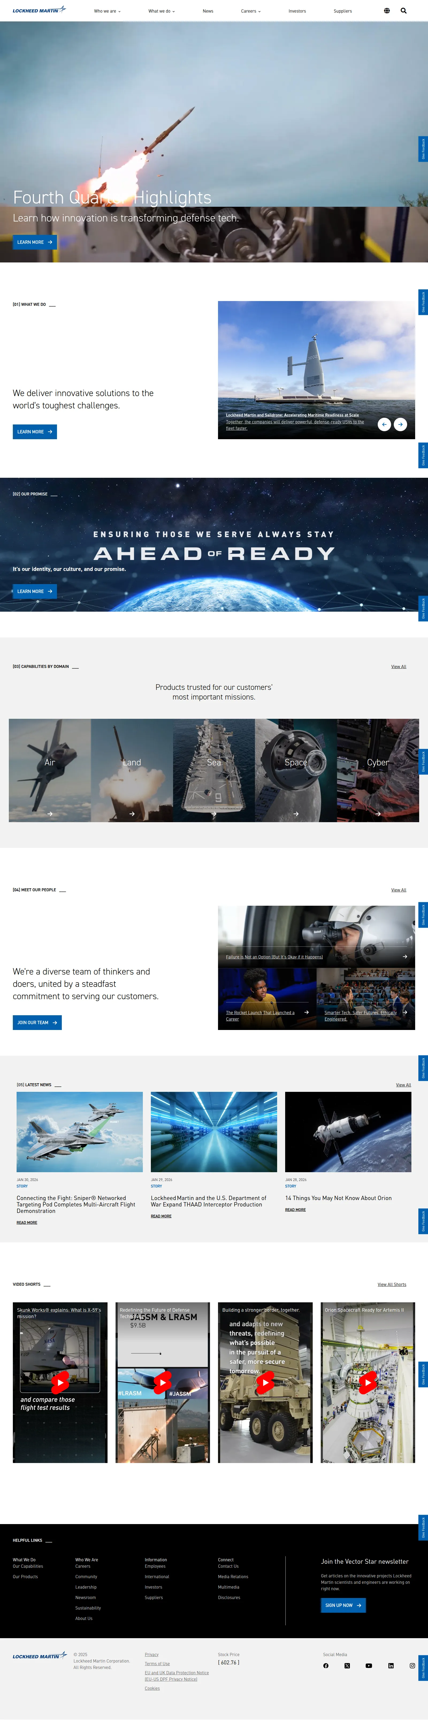The width and height of the screenshot is (428, 1726).
Task: Open the Suppliers menu item
Action: pyautogui.click(x=342, y=11)
